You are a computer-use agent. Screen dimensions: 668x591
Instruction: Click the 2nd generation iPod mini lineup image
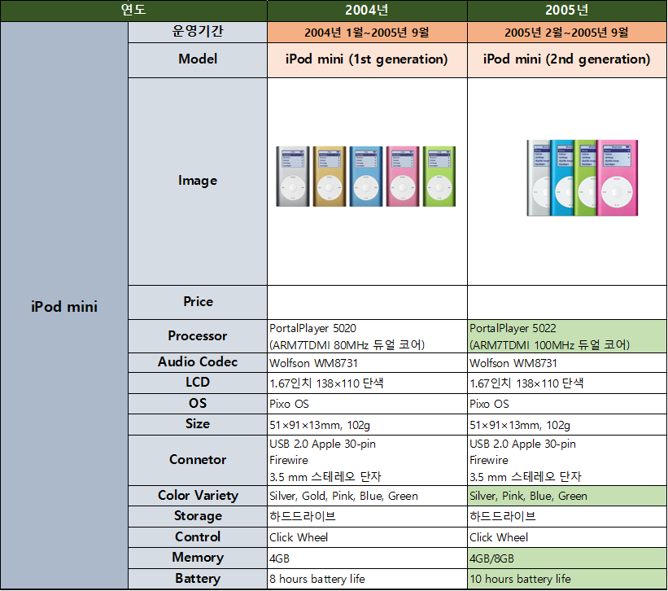pyautogui.click(x=582, y=177)
